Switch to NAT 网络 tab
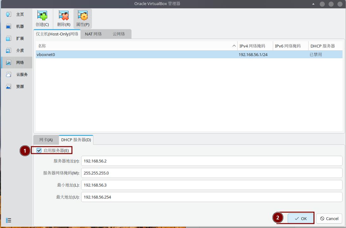This screenshot has height=228, width=346. coord(93,34)
